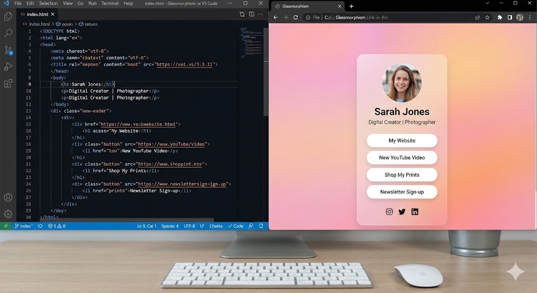Image resolution: width=537 pixels, height=293 pixels.
Task: Change the Spaces: 4 indentation setting
Action: tap(170, 226)
